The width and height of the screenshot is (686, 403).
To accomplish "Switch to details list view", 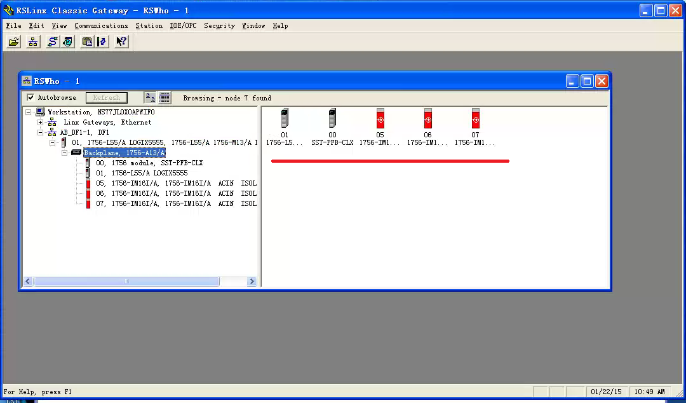I will coord(165,98).
